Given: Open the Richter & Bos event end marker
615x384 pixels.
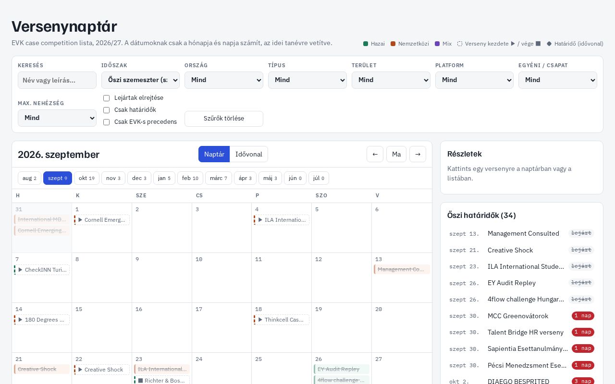Looking at the screenshot, I should 162,380.
